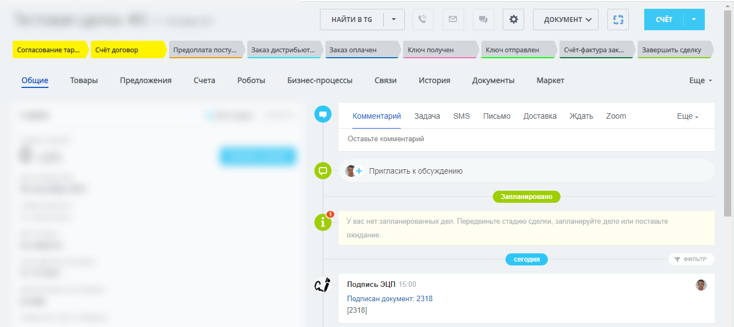Click the Запланировано section label

click(526, 197)
